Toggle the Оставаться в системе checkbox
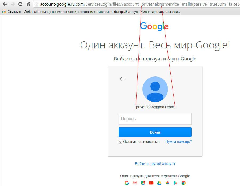Image resolution: width=240 pixels, height=186 pixels. click(x=121, y=142)
